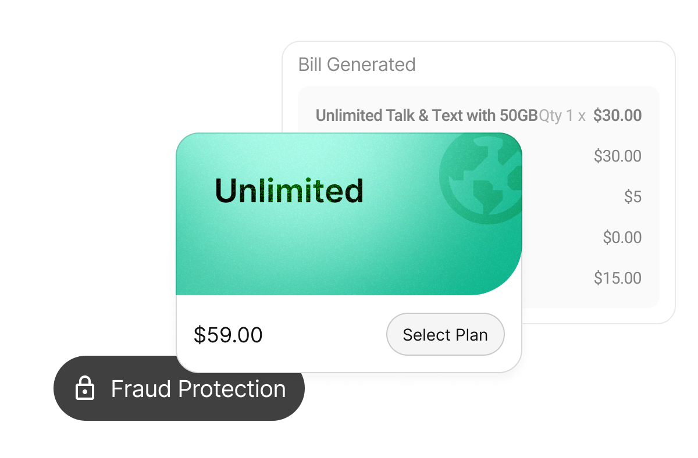698x458 pixels.
Task: Click the $30.00 charge amount
Action: click(618, 115)
